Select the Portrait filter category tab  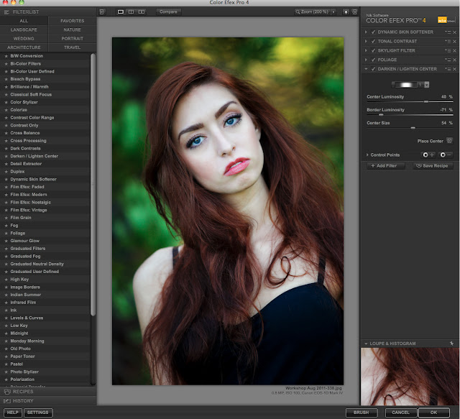(x=71, y=38)
